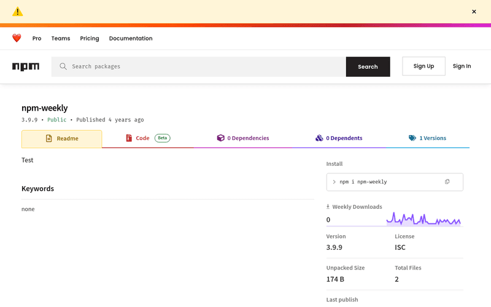Click the yellow warning triangle icon
This screenshot has height=307, width=491.
[18, 12]
